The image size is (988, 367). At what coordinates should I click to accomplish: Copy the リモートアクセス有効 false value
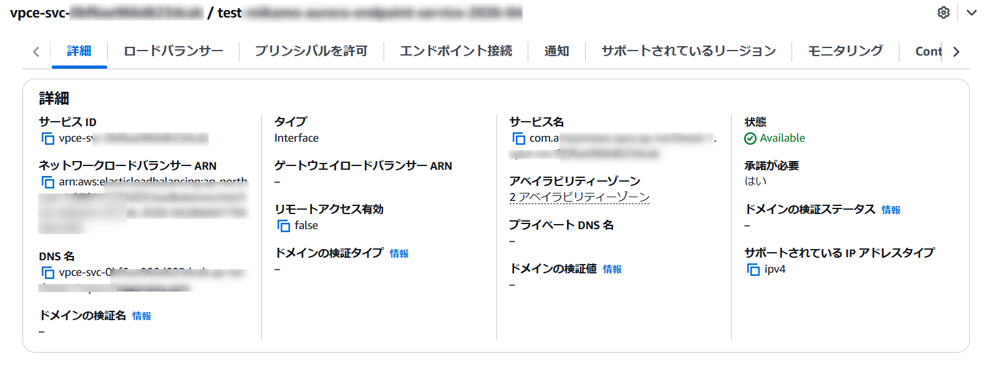284,226
